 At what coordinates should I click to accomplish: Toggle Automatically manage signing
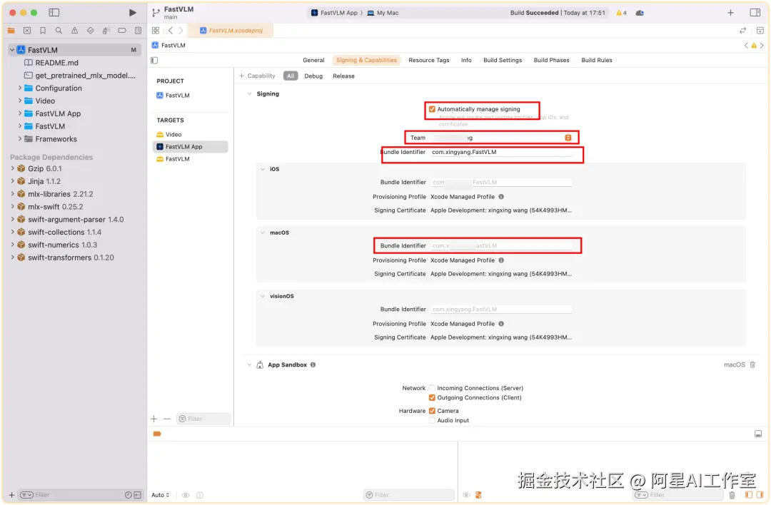pos(432,109)
